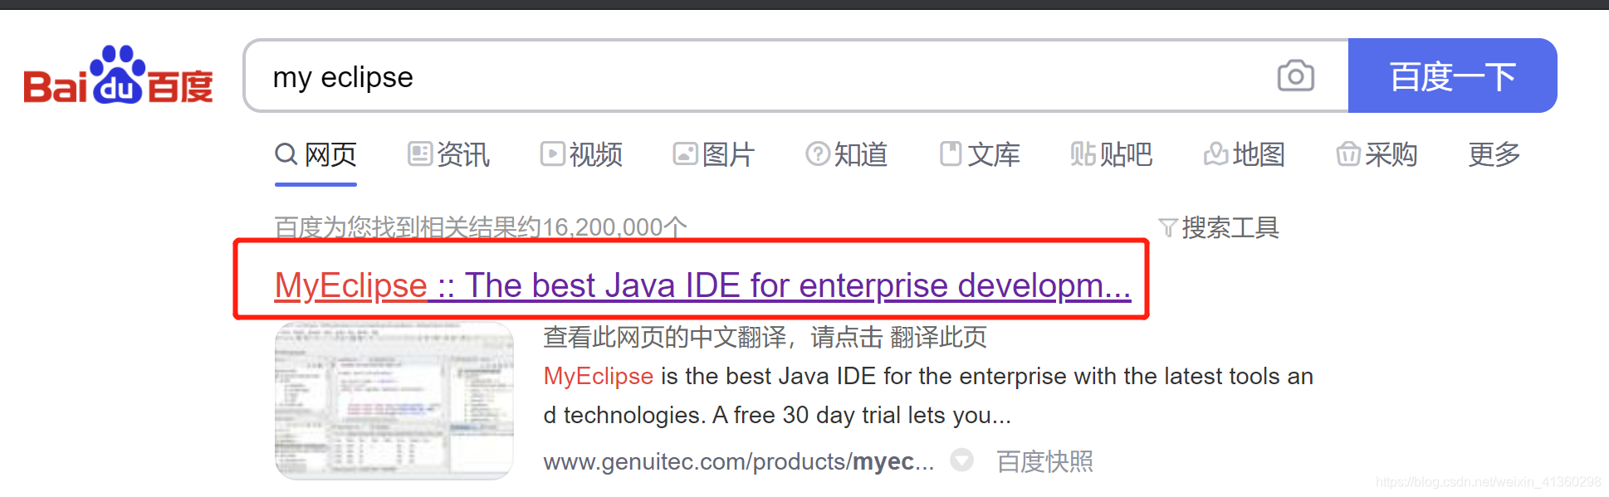Expand the 更多 more menu

coord(1494,154)
